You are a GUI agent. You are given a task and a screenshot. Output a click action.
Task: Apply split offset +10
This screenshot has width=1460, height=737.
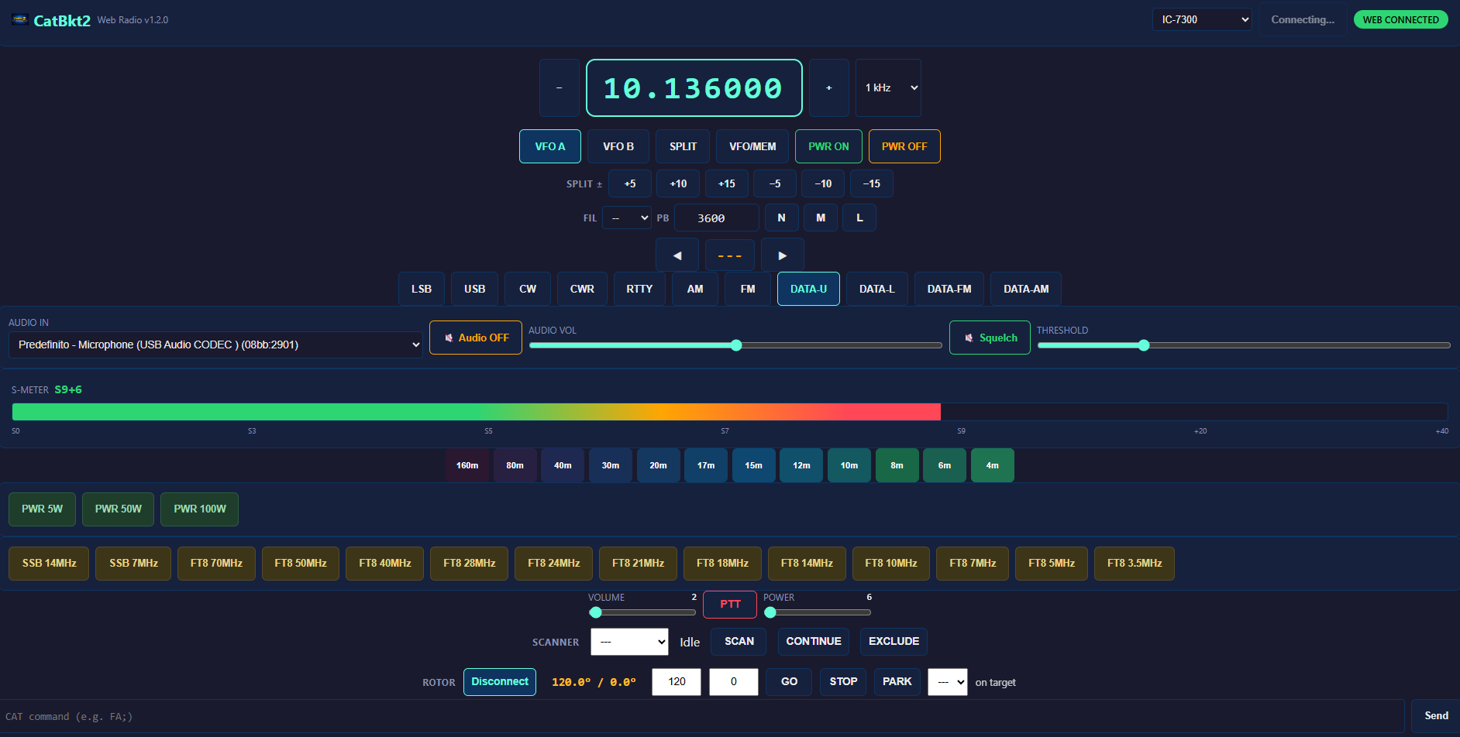(x=678, y=183)
